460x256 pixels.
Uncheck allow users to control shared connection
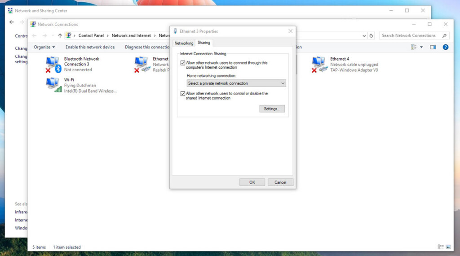(x=183, y=94)
